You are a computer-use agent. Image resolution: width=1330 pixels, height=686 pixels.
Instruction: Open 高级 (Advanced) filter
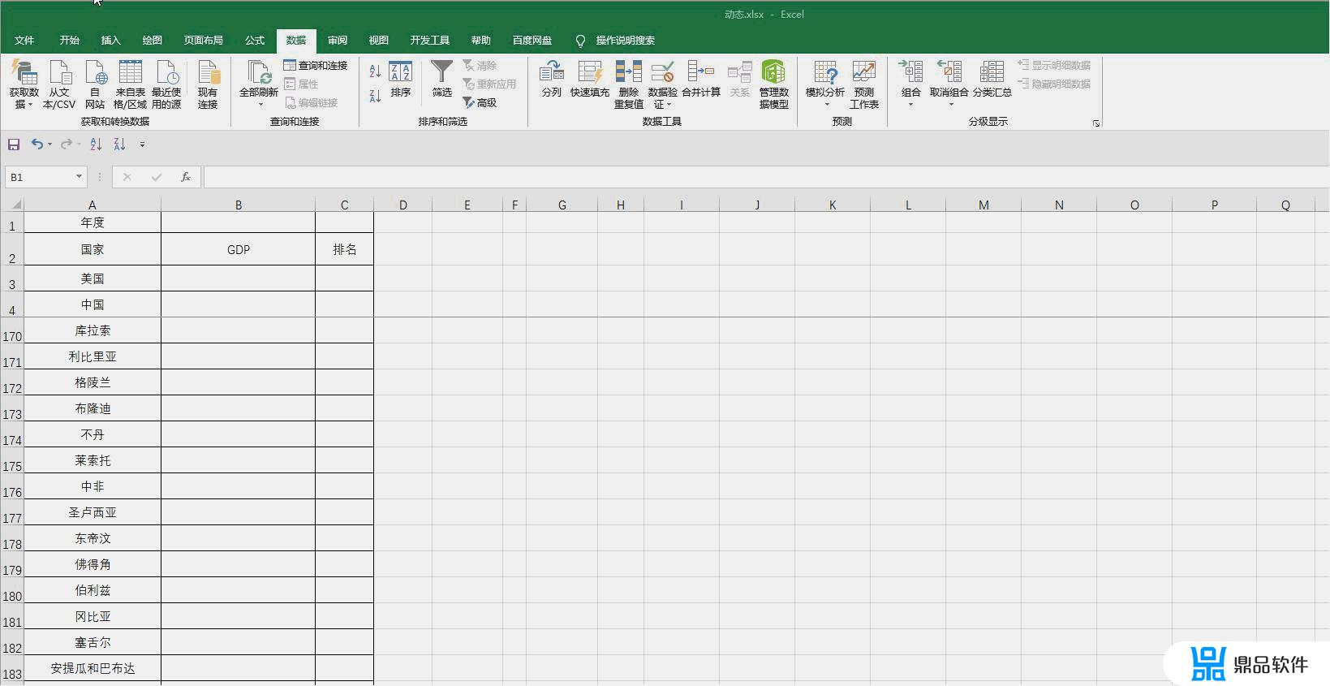(x=480, y=102)
